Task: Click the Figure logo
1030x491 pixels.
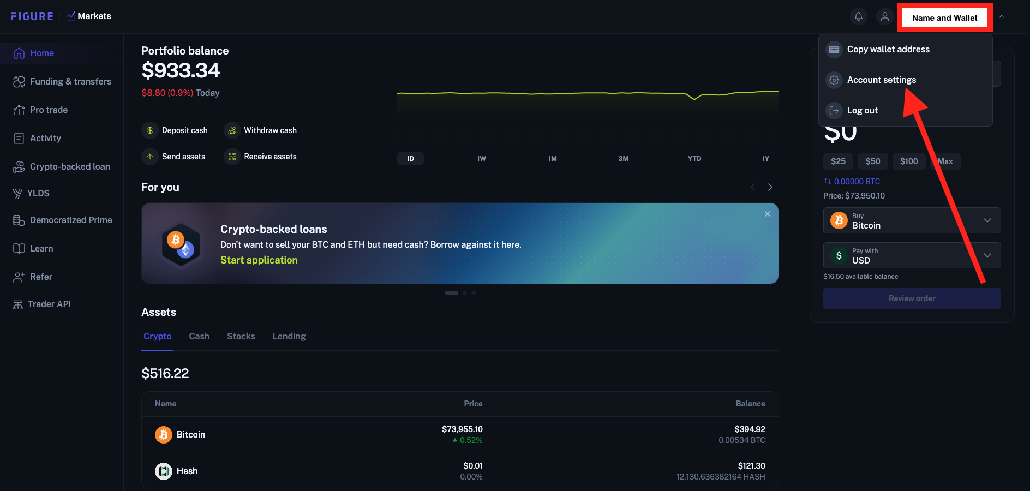Action: click(x=32, y=16)
